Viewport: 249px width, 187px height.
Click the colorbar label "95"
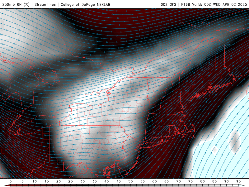point(238,181)
